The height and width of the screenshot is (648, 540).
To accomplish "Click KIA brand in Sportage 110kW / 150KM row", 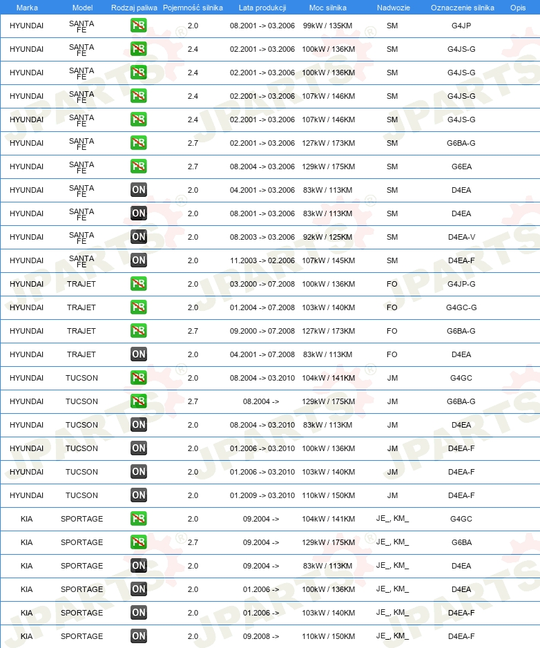I will [26, 636].
